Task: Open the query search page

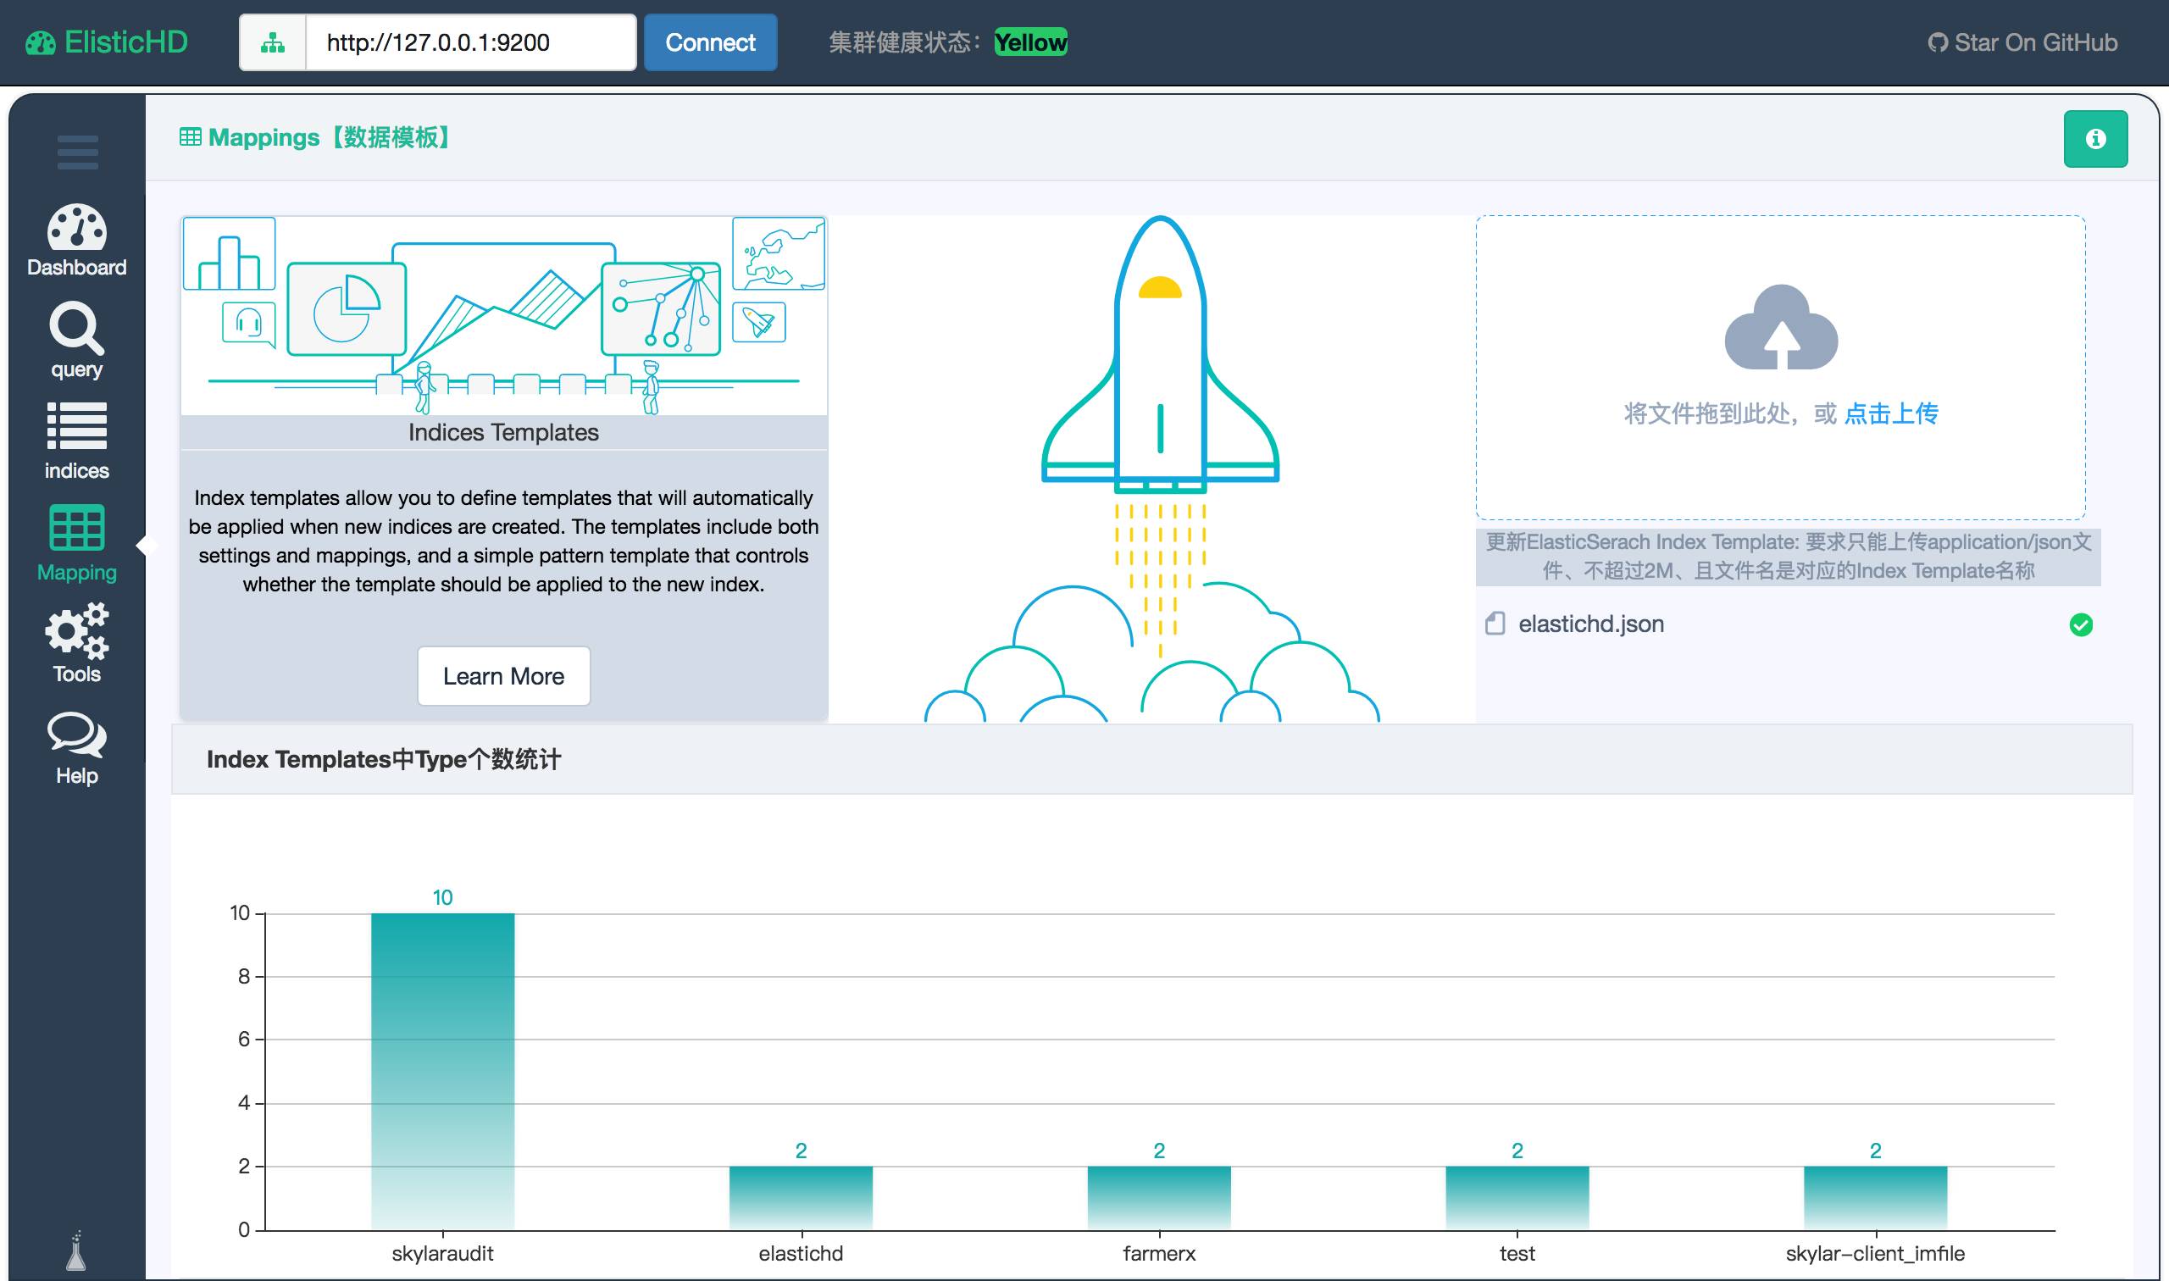Action: coord(77,341)
